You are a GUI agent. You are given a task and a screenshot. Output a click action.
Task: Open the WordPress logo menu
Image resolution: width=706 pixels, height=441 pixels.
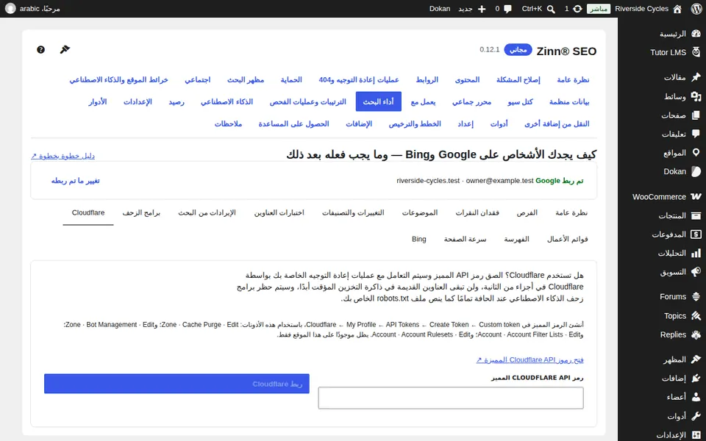point(696,9)
